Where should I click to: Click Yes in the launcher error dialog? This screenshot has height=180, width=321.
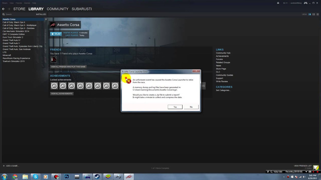[175, 107]
